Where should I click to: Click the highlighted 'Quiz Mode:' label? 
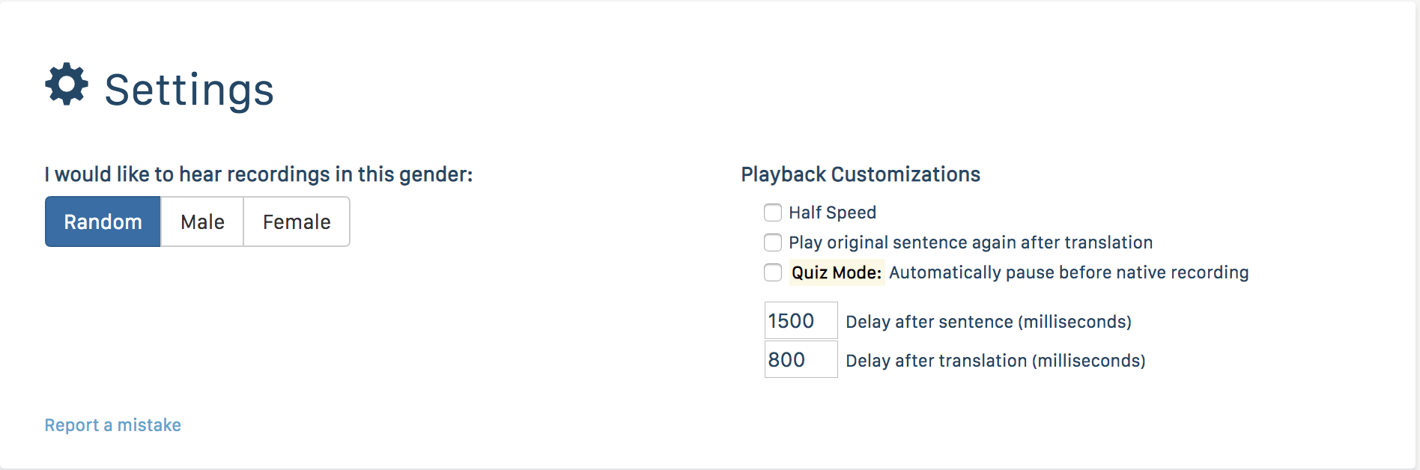[x=836, y=272]
